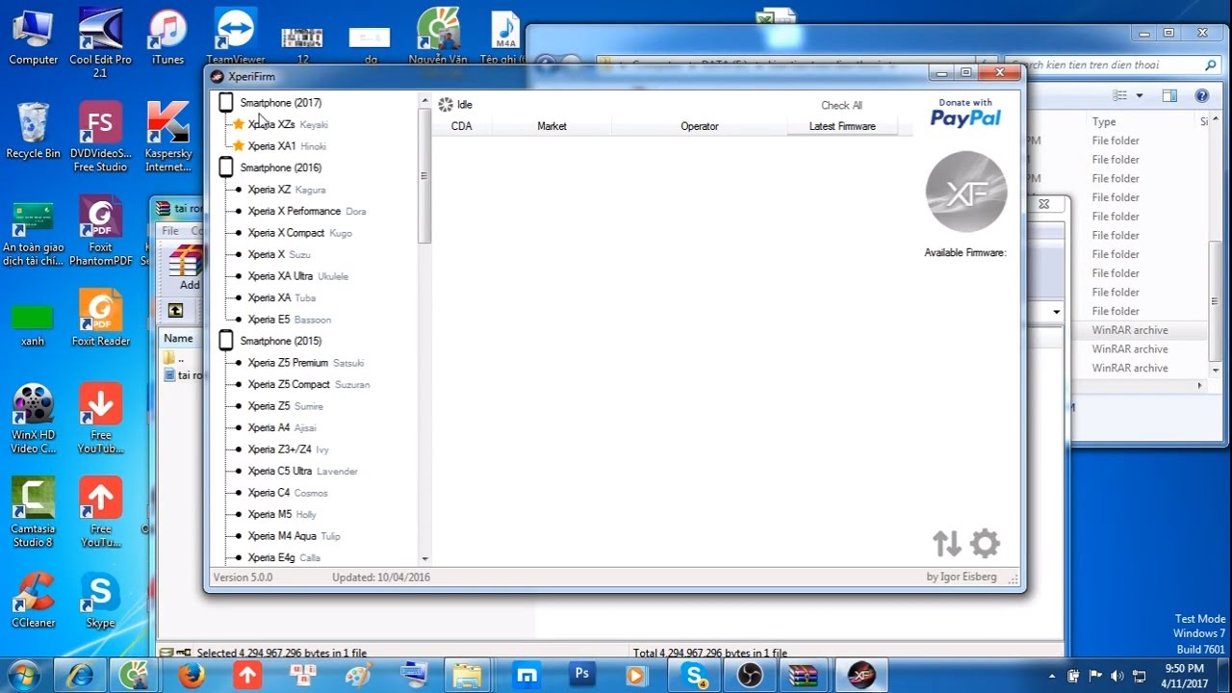Click WinRAR up-one-level folder icon

coord(175,310)
